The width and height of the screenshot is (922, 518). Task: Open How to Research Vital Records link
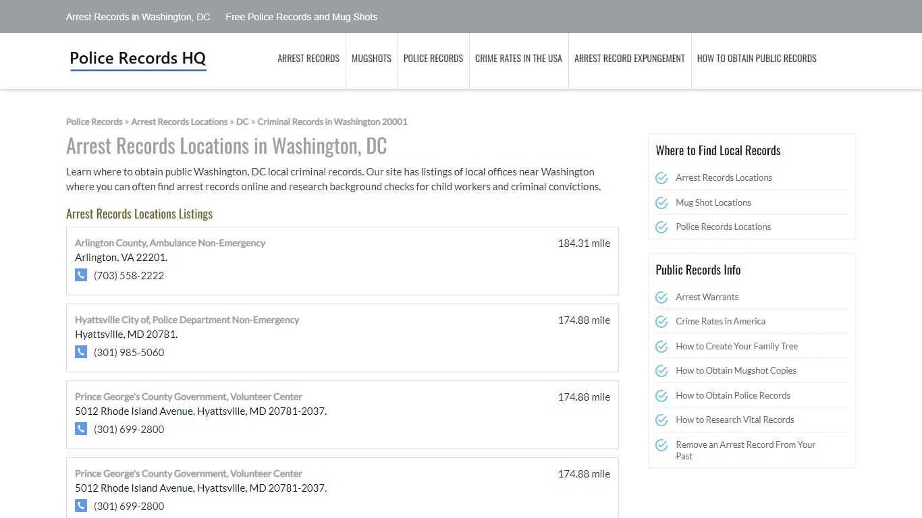[735, 420]
